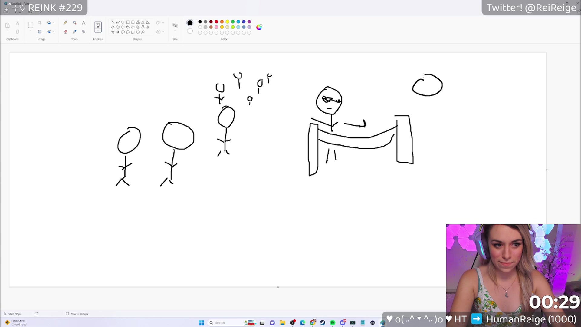Pick the Line shape
The image size is (581, 327).
click(x=113, y=22)
